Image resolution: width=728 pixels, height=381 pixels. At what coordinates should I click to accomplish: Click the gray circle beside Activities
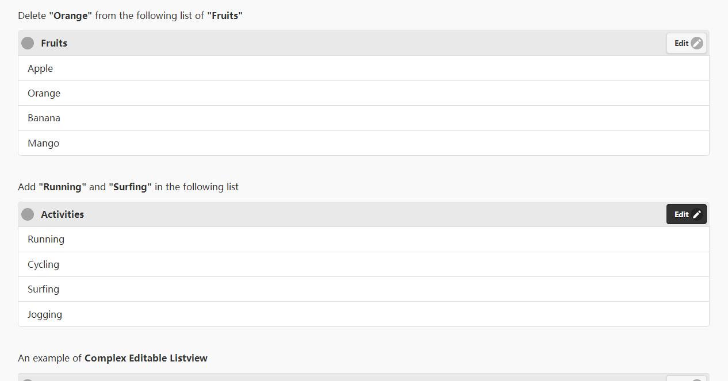(x=28, y=214)
